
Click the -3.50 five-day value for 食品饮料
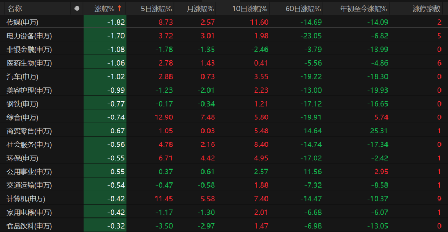coord(164,226)
